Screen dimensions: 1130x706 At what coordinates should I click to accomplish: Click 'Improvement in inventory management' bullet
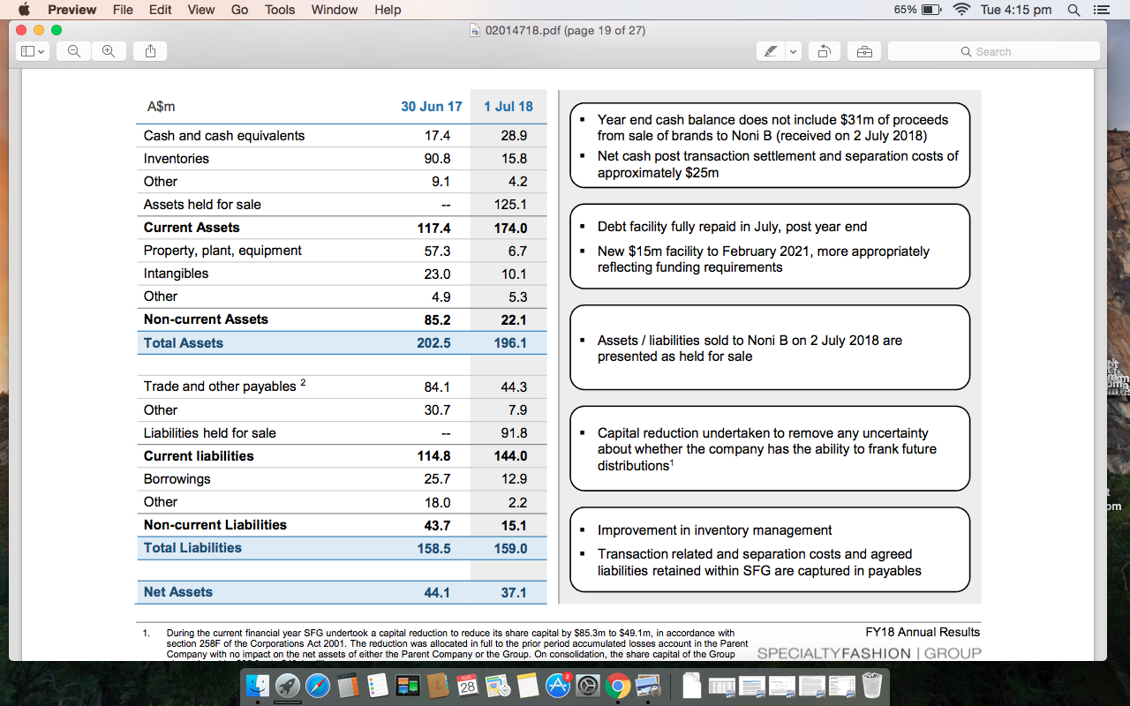[714, 530]
